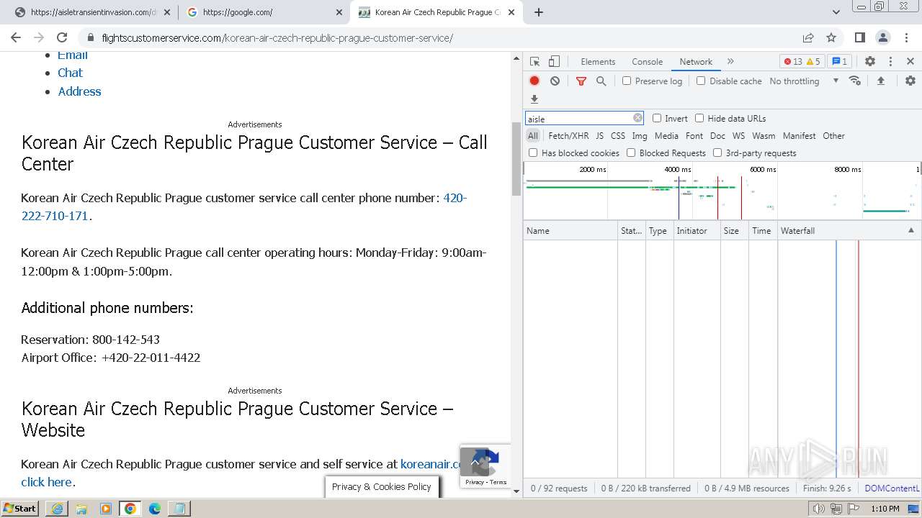Screen dimensions: 922x518
Task: Click the browser address bar URL
Action: [277, 37]
